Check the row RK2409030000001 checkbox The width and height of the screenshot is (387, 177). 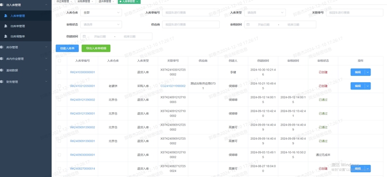[59, 155]
